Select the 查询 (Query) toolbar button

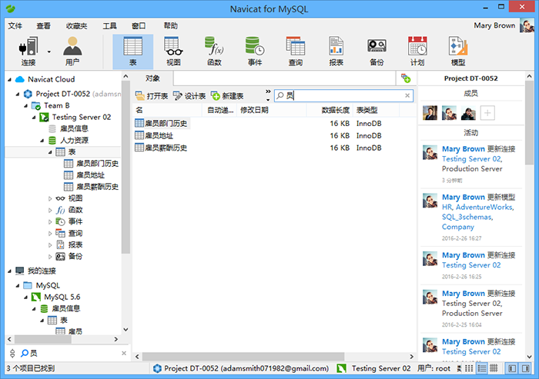295,52
